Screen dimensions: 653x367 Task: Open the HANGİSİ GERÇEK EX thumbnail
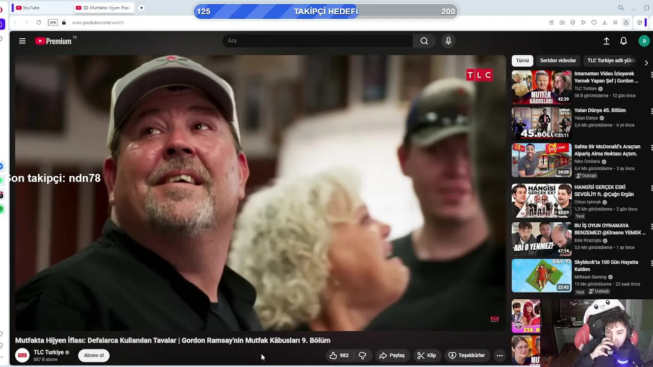(542, 200)
